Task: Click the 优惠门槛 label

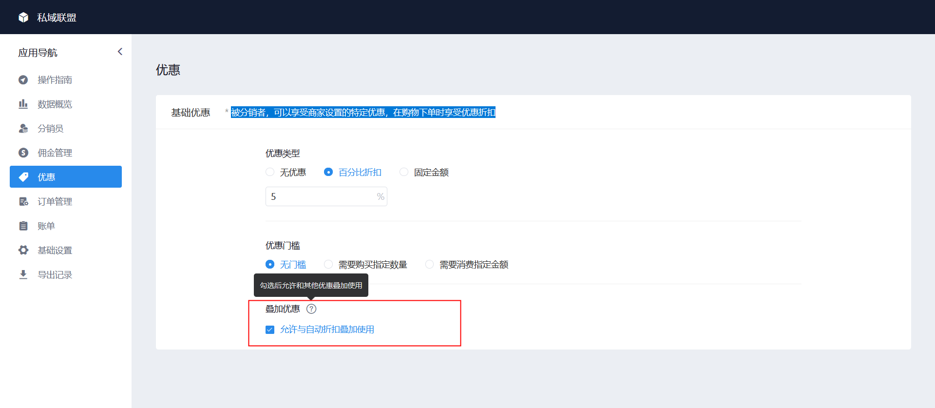Action: (x=283, y=246)
